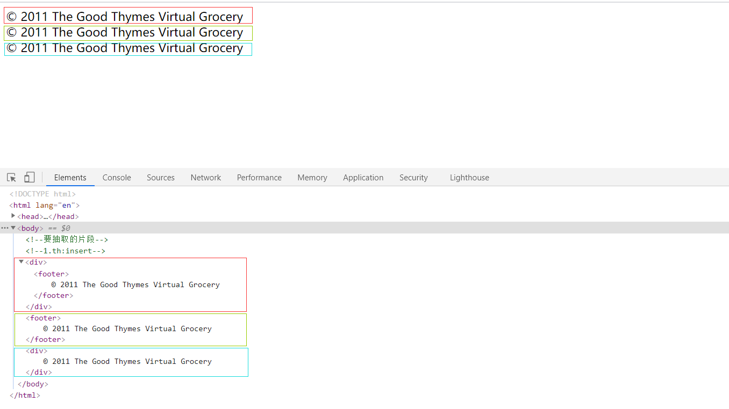
Task: Click copyright text inside the last div node
Action: click(x=127, y=361)
